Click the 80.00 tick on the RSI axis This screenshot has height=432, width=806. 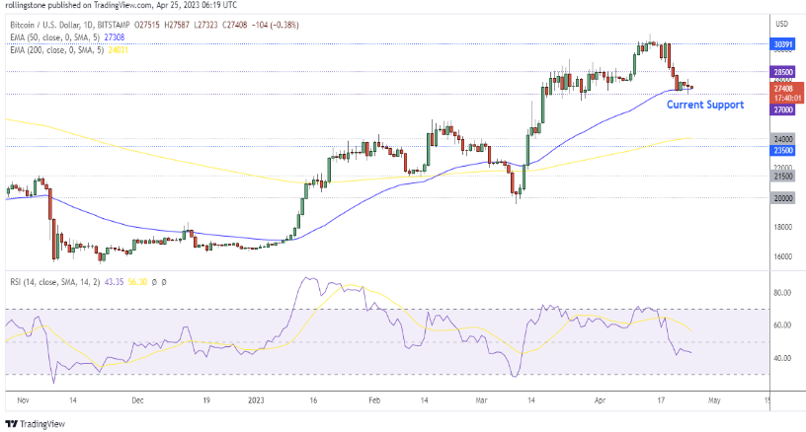[782, 293]
